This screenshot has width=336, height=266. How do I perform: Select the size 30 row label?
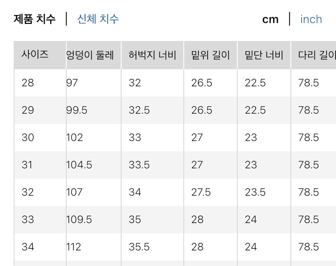[x=28, y=138]
